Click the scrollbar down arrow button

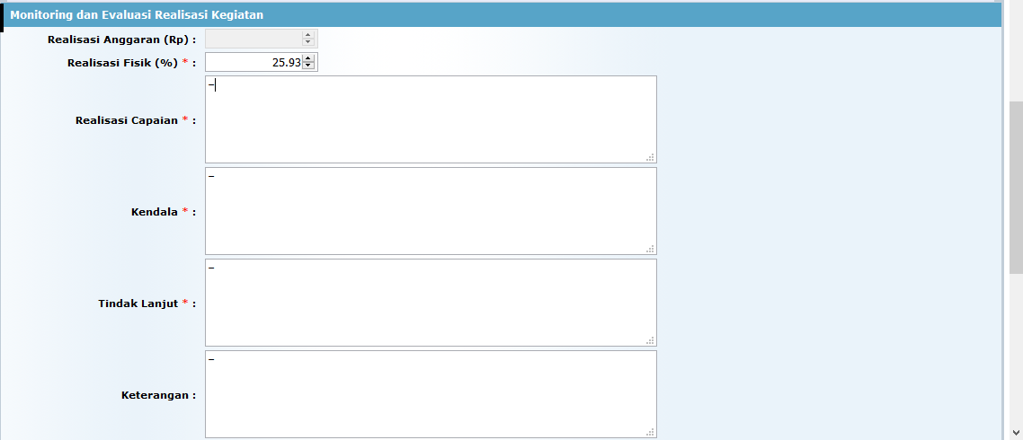tap(1016, 433)
